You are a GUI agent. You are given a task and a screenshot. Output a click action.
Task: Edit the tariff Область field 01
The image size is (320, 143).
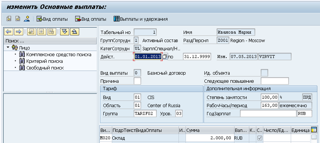[137, 106]
